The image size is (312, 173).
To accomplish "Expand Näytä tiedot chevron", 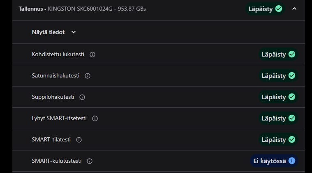I will click(74, 32).
